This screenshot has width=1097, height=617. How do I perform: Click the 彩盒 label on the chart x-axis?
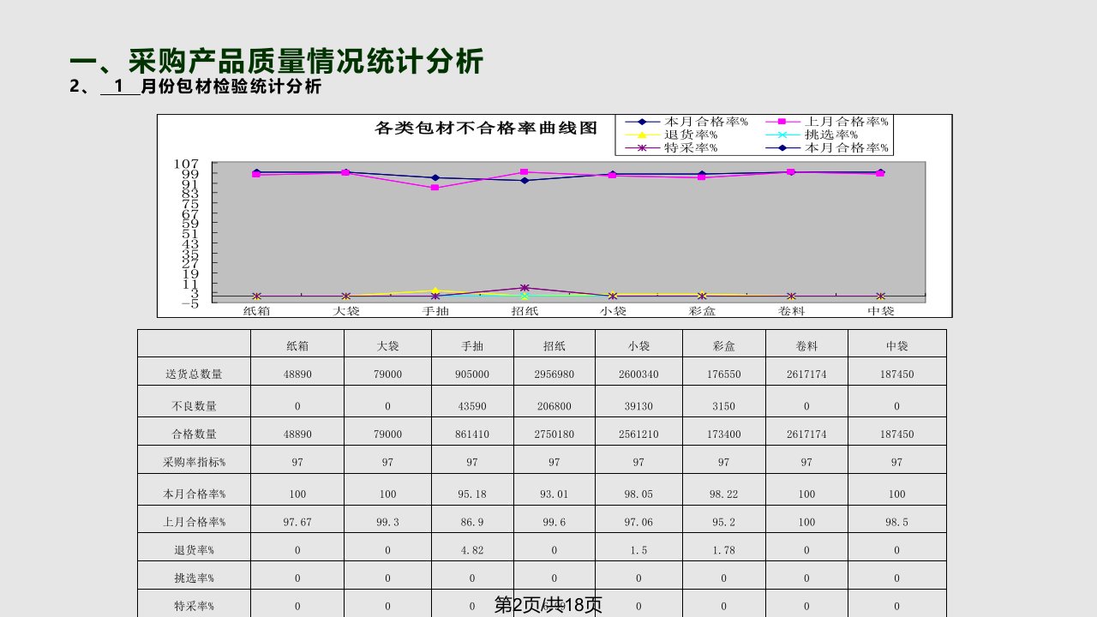click(702, 310)
